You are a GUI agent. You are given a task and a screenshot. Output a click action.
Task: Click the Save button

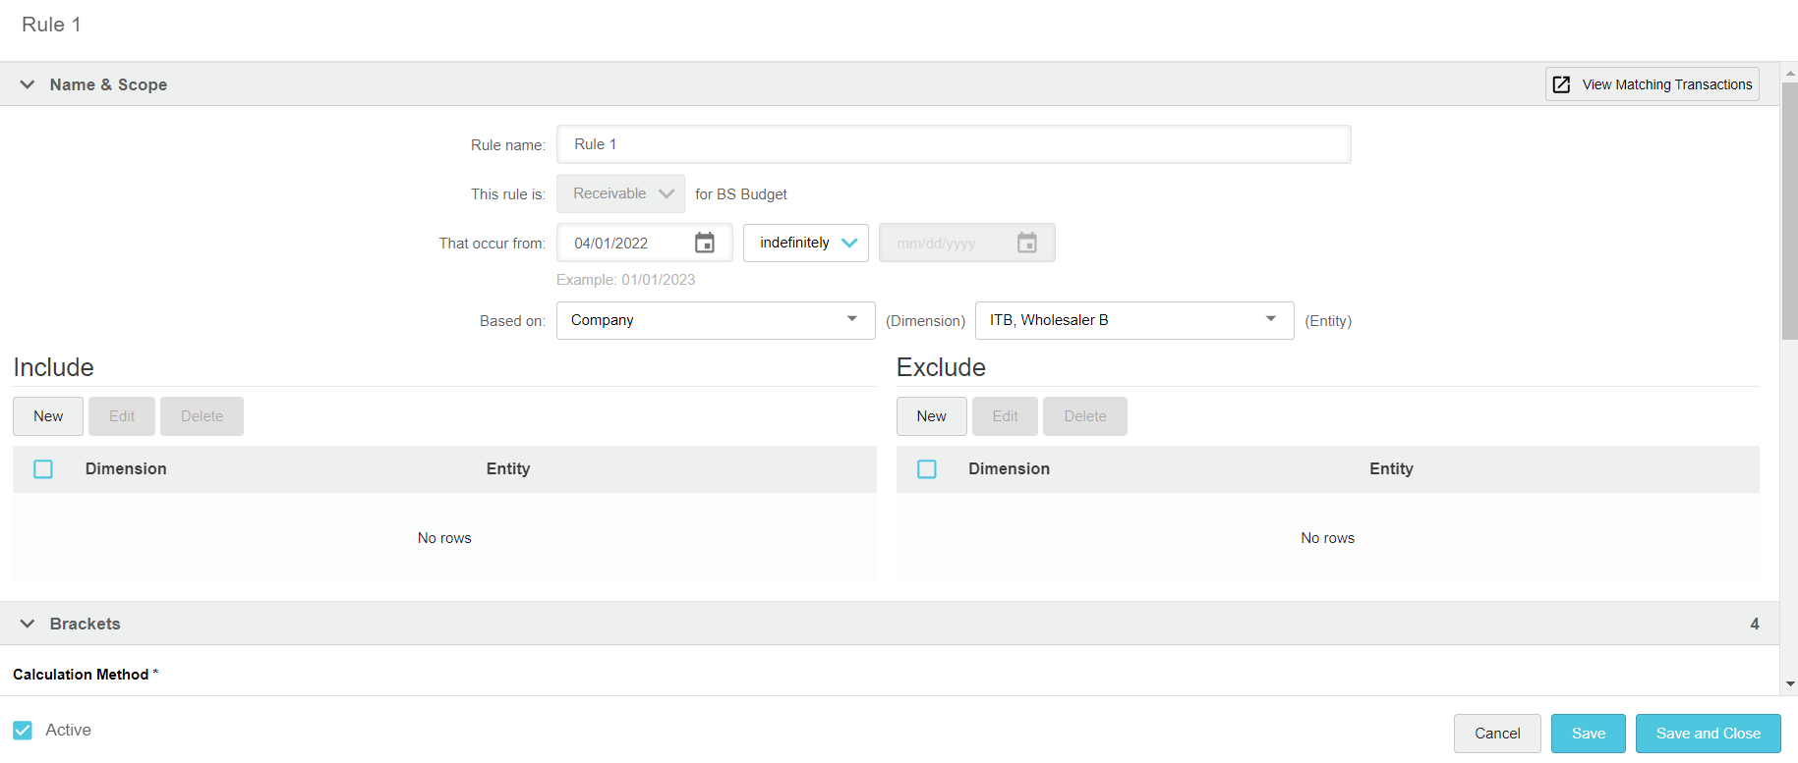[1588, 734]
